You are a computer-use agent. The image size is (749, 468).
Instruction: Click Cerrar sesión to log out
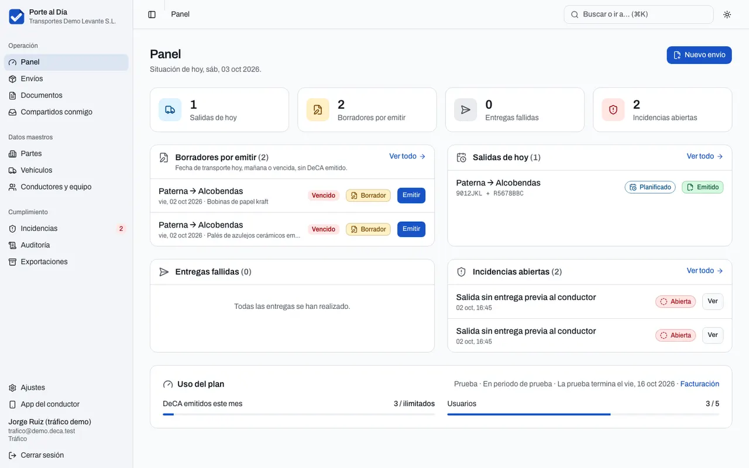point(66,455)
